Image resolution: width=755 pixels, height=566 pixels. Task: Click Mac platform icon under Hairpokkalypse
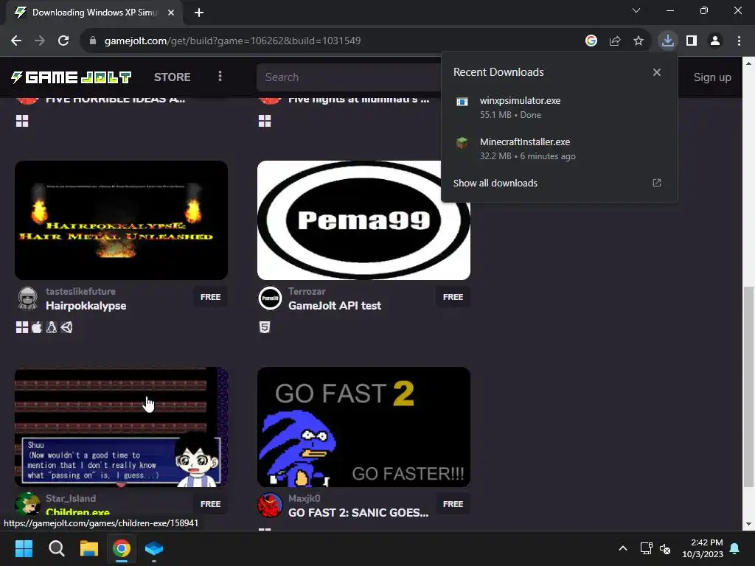coord(37,327)
